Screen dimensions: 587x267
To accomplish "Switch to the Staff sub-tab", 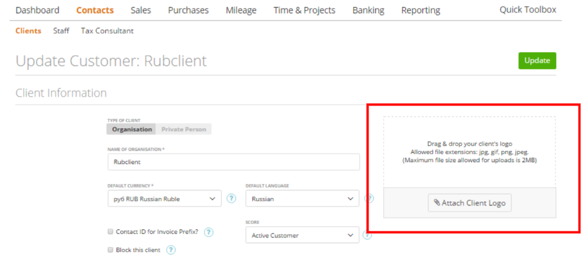I will click(61, 31).
